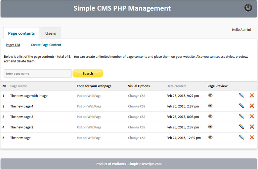
Task: Change CSS for 'The new page with image'
Action: [x=137, y=96]
